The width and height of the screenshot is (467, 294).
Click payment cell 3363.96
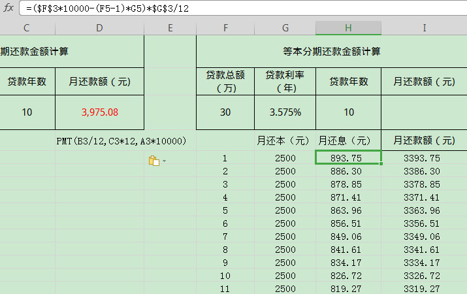[424, 210]
